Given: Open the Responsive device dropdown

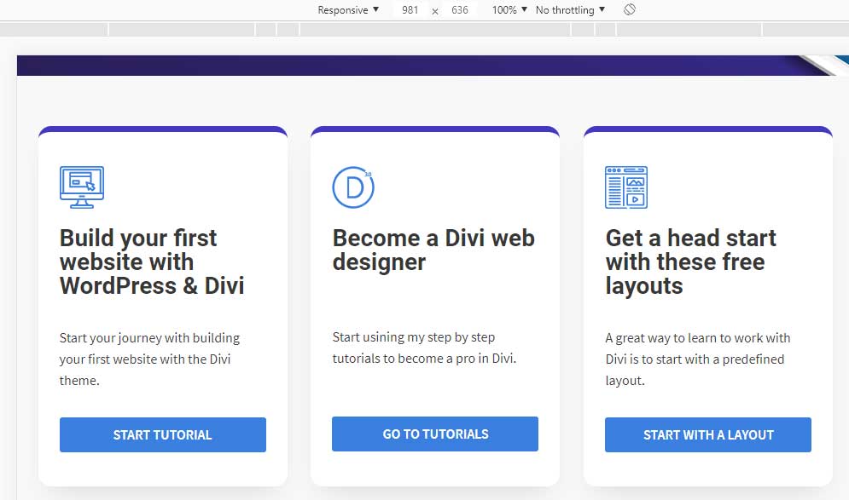Looking at the screenshot, I should coord(348,9).
